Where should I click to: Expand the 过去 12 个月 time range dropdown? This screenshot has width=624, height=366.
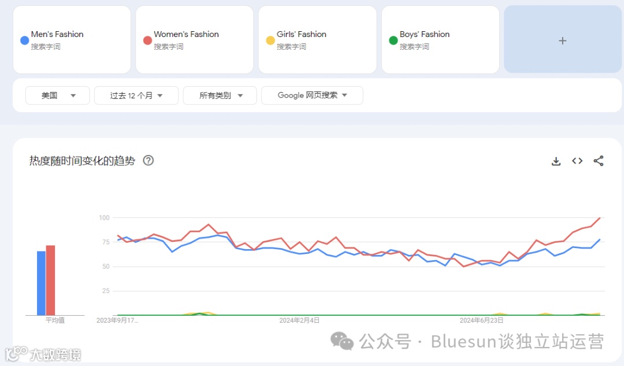(x=136, y=95)
